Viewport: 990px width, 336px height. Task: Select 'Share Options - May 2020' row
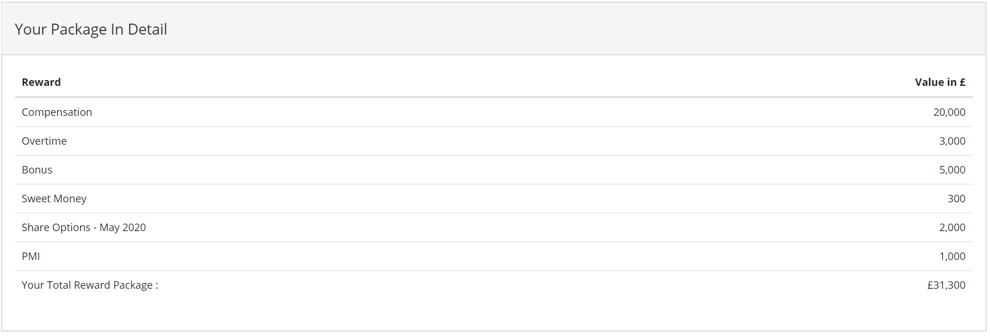(84, 228)
